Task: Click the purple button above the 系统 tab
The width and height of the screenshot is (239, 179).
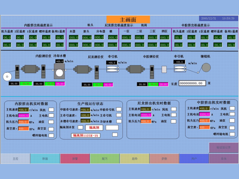Action: 223,147
